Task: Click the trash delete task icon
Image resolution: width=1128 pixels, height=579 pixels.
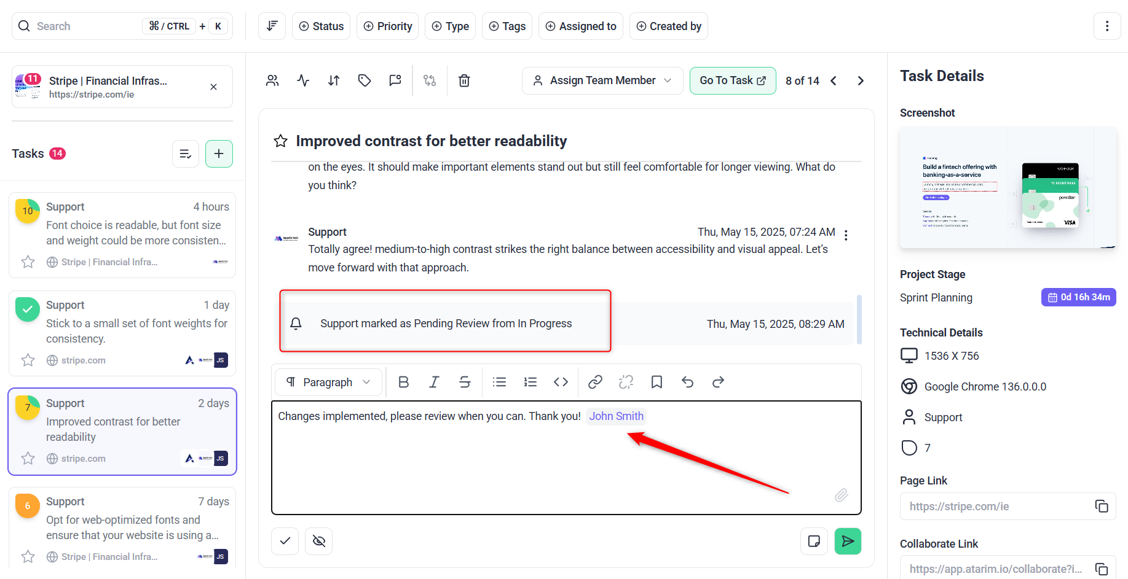Action: click(464, 80)
